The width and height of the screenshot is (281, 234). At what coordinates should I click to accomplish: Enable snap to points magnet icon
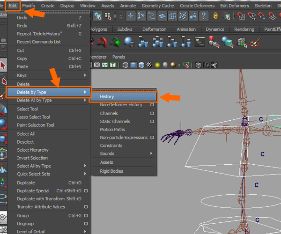pos(262,16)
